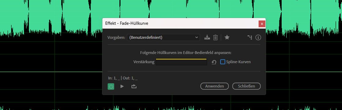Click the Schließen button
Image resolution: width=342 pixels, height=110 pixels.
click(x=246, y=86)
